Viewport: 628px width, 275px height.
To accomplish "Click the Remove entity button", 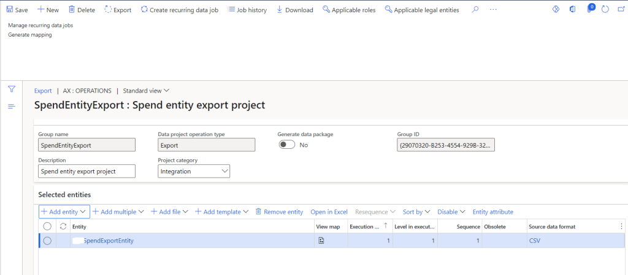I will point(279,212).
